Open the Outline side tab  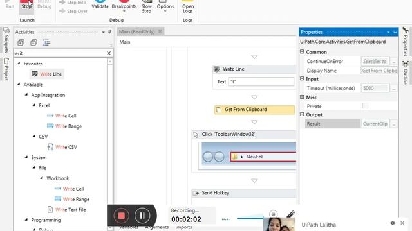(406, 73)
